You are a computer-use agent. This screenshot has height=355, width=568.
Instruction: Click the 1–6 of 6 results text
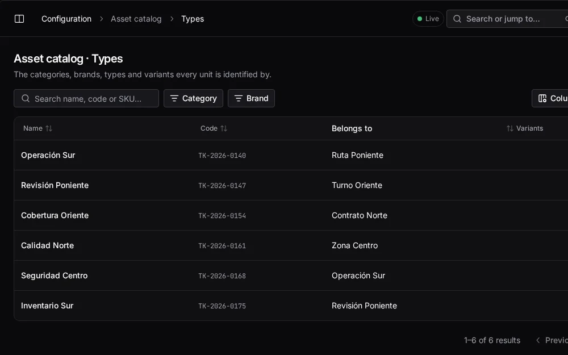(x=492, y=340)
